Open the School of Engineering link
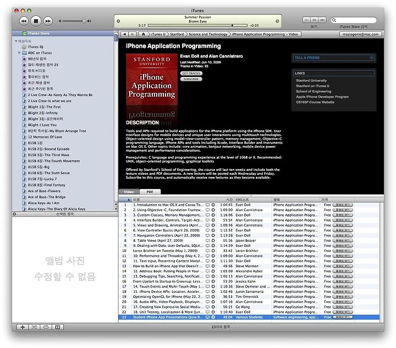Viewport: 396px width, 348px height. (313, 92)
